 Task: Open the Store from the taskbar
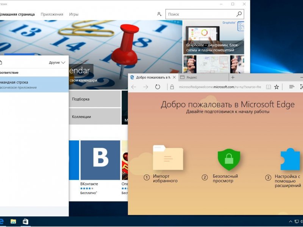tap(25, 221)
